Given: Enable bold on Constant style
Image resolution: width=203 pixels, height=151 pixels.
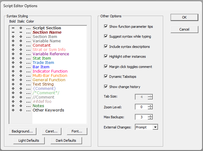Looking at the screenshot, I should 13,45.
